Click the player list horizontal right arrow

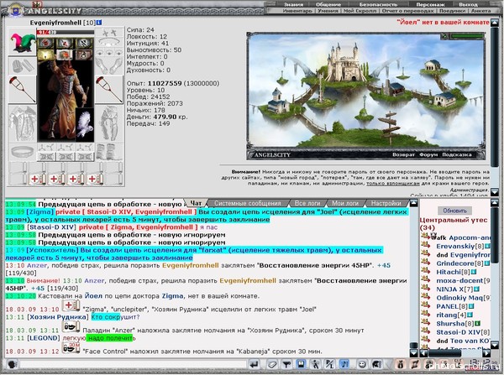[x=486, y=353]
